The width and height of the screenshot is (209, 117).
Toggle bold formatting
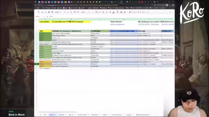pyautogui.click(x=103, y=12)
